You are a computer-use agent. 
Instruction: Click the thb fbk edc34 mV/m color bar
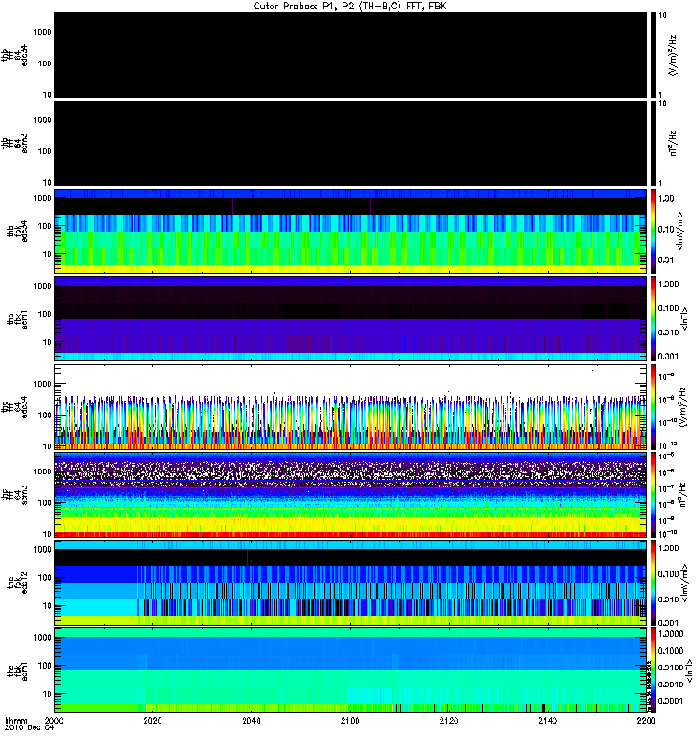point(653,231)
